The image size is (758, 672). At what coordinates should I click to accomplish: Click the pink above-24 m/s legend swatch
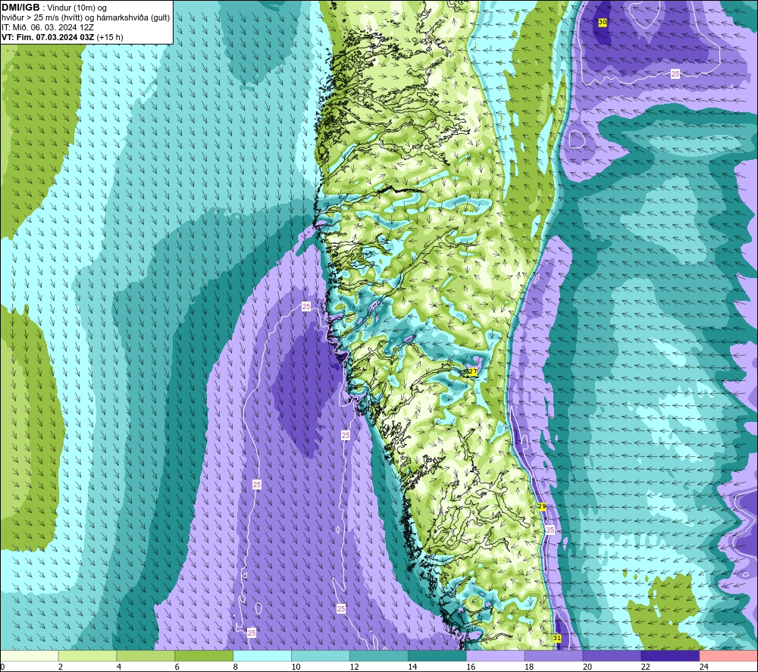coord(728,655)
